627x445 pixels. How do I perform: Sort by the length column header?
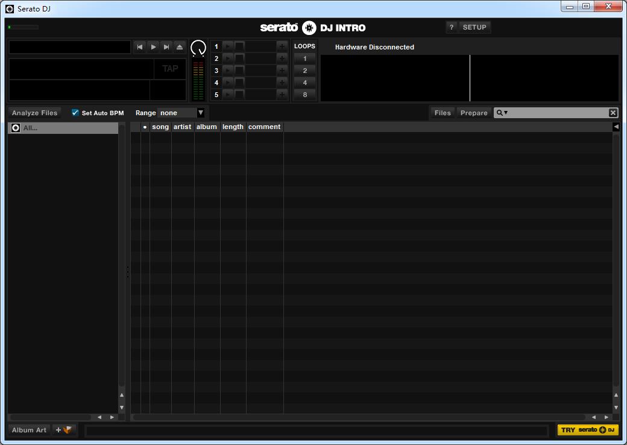tap(233, 127)
